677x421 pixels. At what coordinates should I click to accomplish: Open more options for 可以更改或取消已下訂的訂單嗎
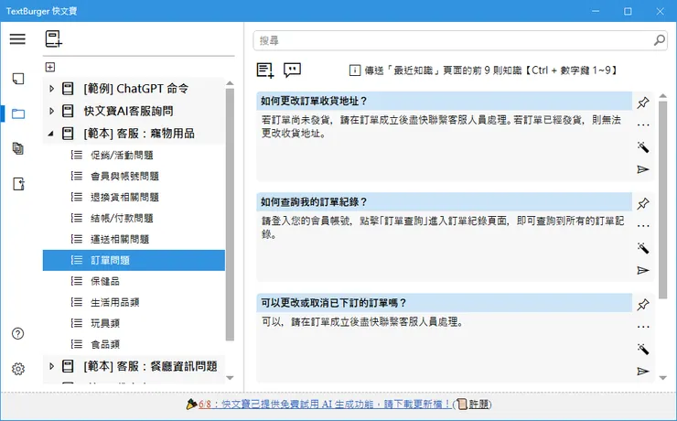coord(643,327)
